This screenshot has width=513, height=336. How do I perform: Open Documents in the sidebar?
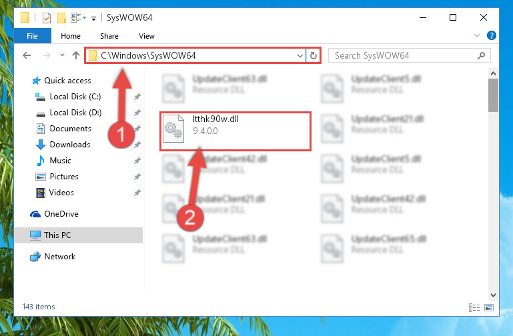click(x=70, y=129)
